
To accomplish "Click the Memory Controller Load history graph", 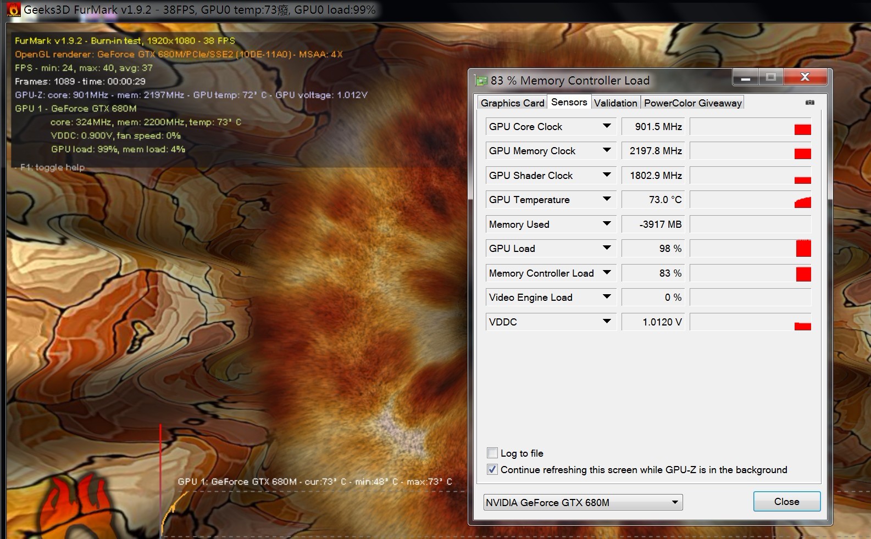I will 751,273.
